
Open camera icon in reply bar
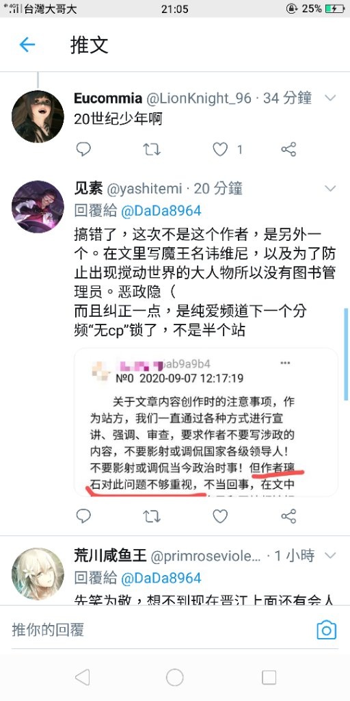tap(326, 630)
